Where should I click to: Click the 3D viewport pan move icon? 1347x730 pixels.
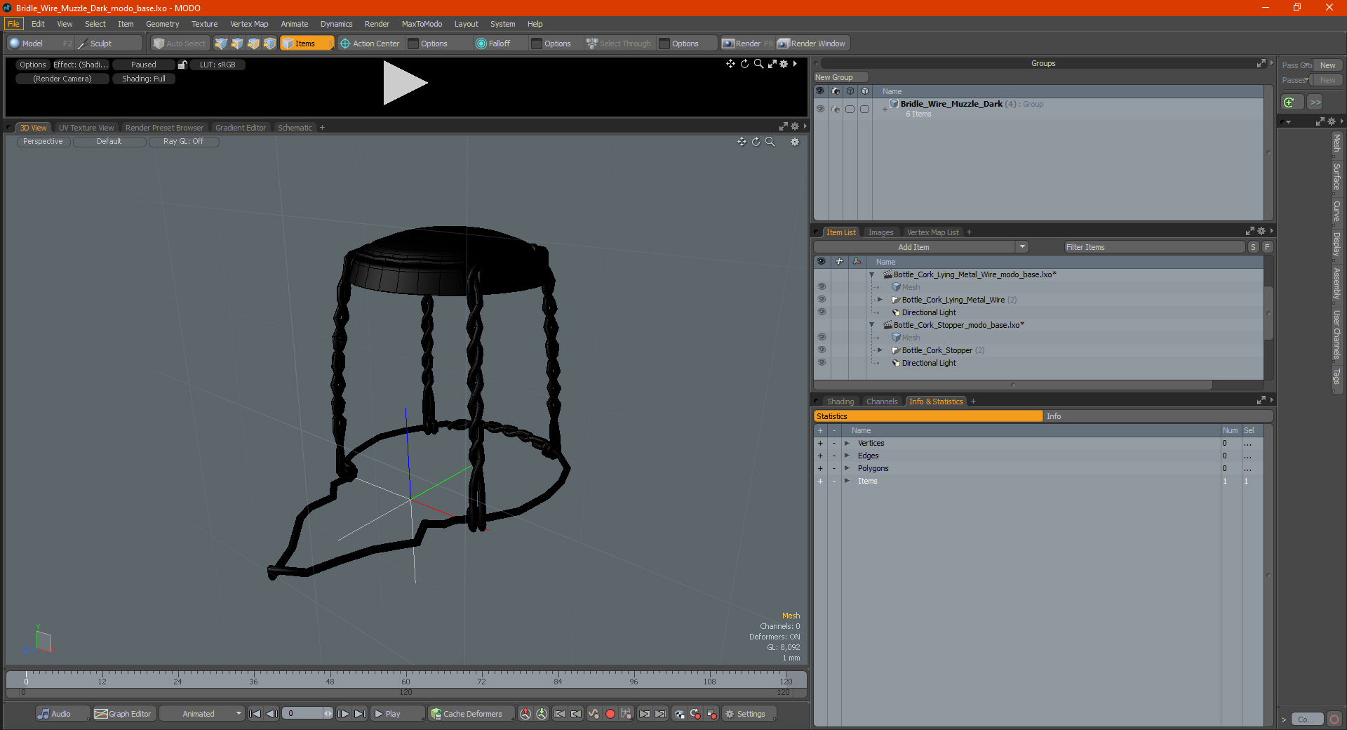[742, 142]
